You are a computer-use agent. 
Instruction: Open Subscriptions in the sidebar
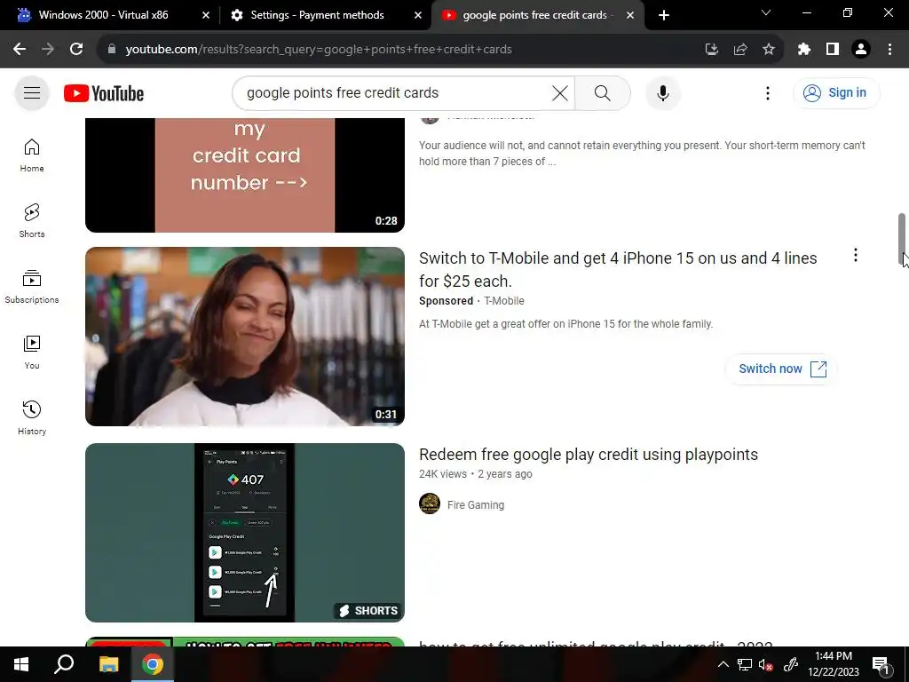tap(32, 287)
